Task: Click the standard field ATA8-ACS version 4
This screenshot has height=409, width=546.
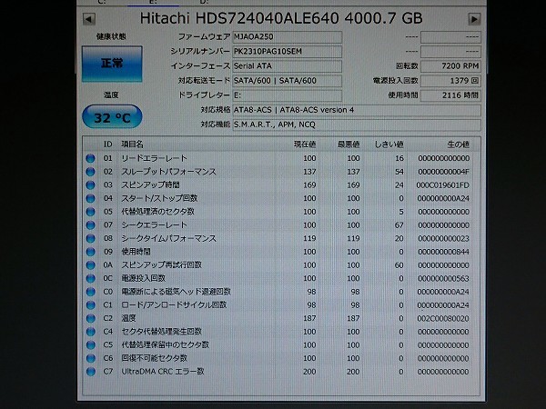Action: (x=357, y=110)
